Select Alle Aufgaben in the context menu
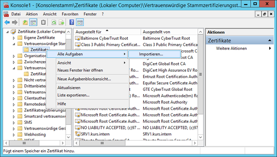277x157 pixels. coord(87,54)
